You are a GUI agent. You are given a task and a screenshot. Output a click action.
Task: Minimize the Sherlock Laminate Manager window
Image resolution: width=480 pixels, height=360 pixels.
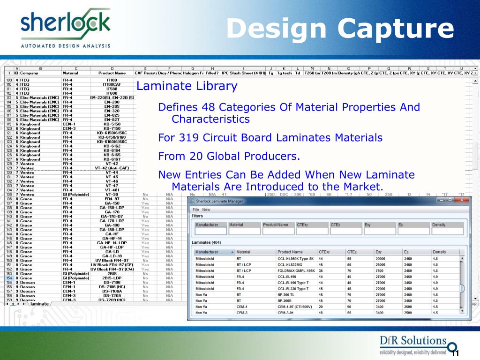[442, 200]
